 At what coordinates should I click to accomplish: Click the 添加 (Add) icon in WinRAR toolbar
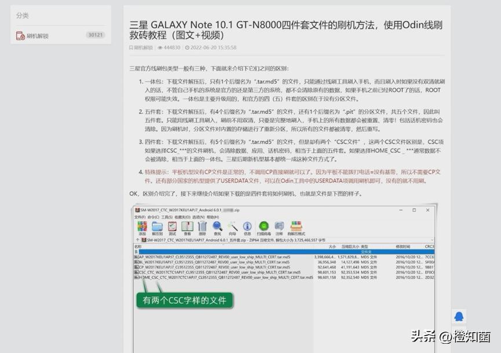point(142,227)
